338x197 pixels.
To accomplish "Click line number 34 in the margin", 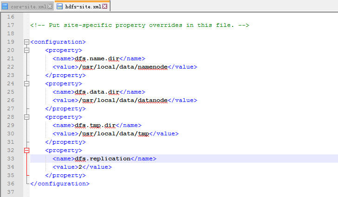I will [x=11, y=167].
